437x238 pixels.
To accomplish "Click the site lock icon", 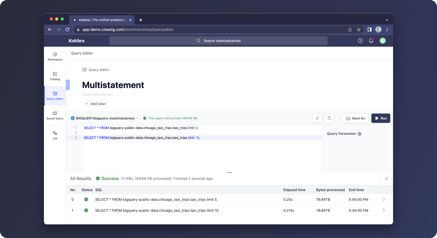I will 78,29.
